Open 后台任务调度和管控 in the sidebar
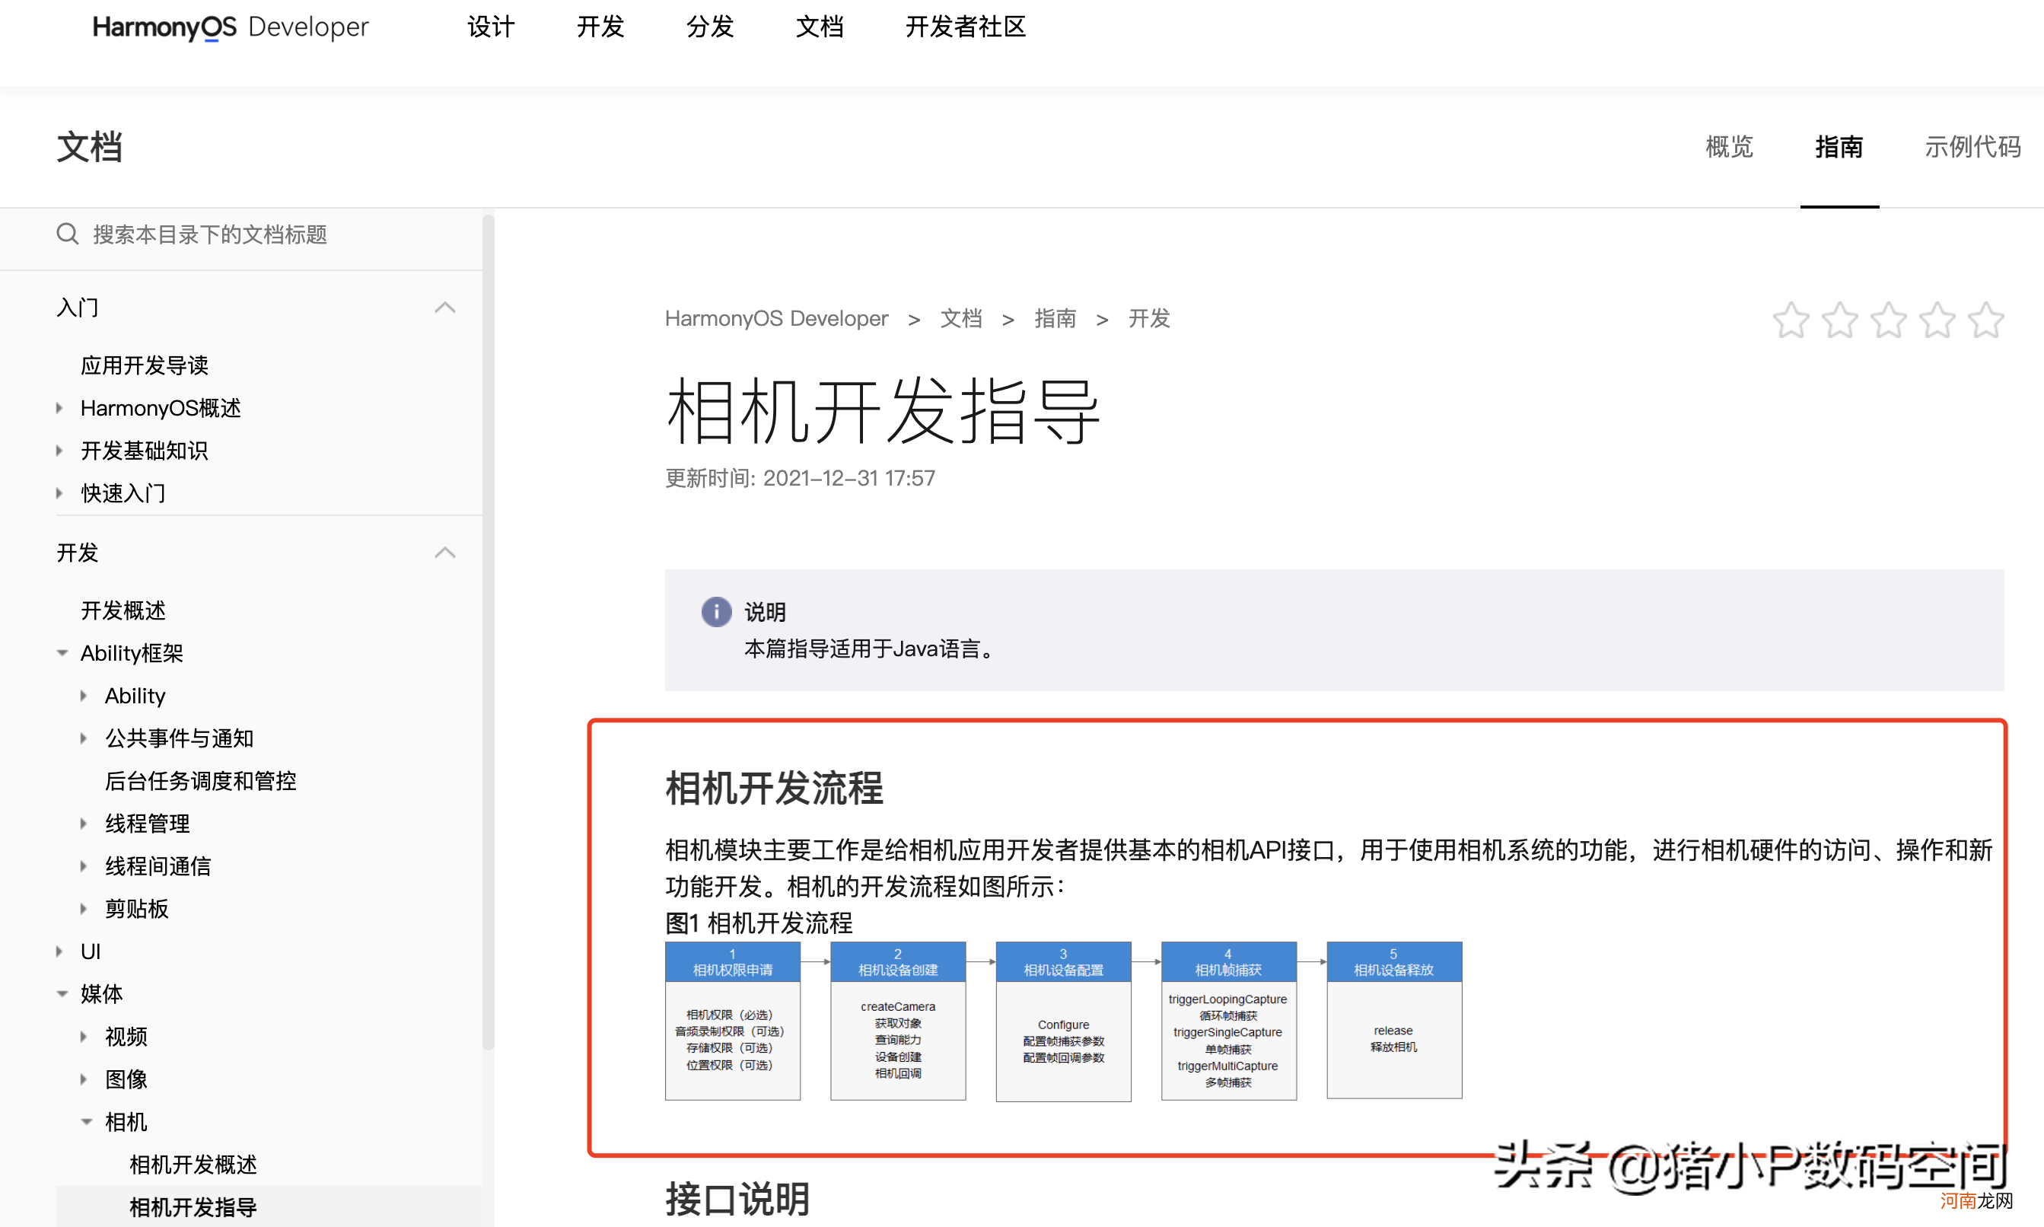Viewport: 2044px width, 1227px height. point(201,780)
